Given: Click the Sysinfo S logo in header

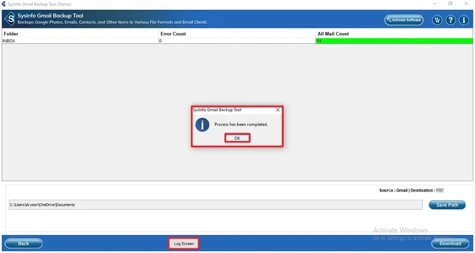Looking at the screenshot, I should point(10,19).
